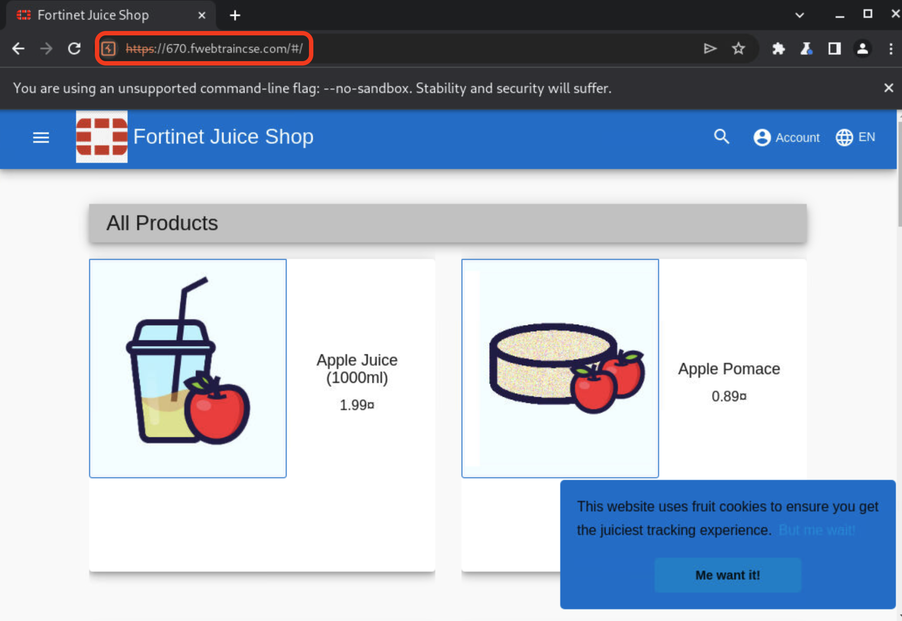The image size is (902, 621).
Task: Go back with the browser back arrow
Action: [x=18, y=48]
